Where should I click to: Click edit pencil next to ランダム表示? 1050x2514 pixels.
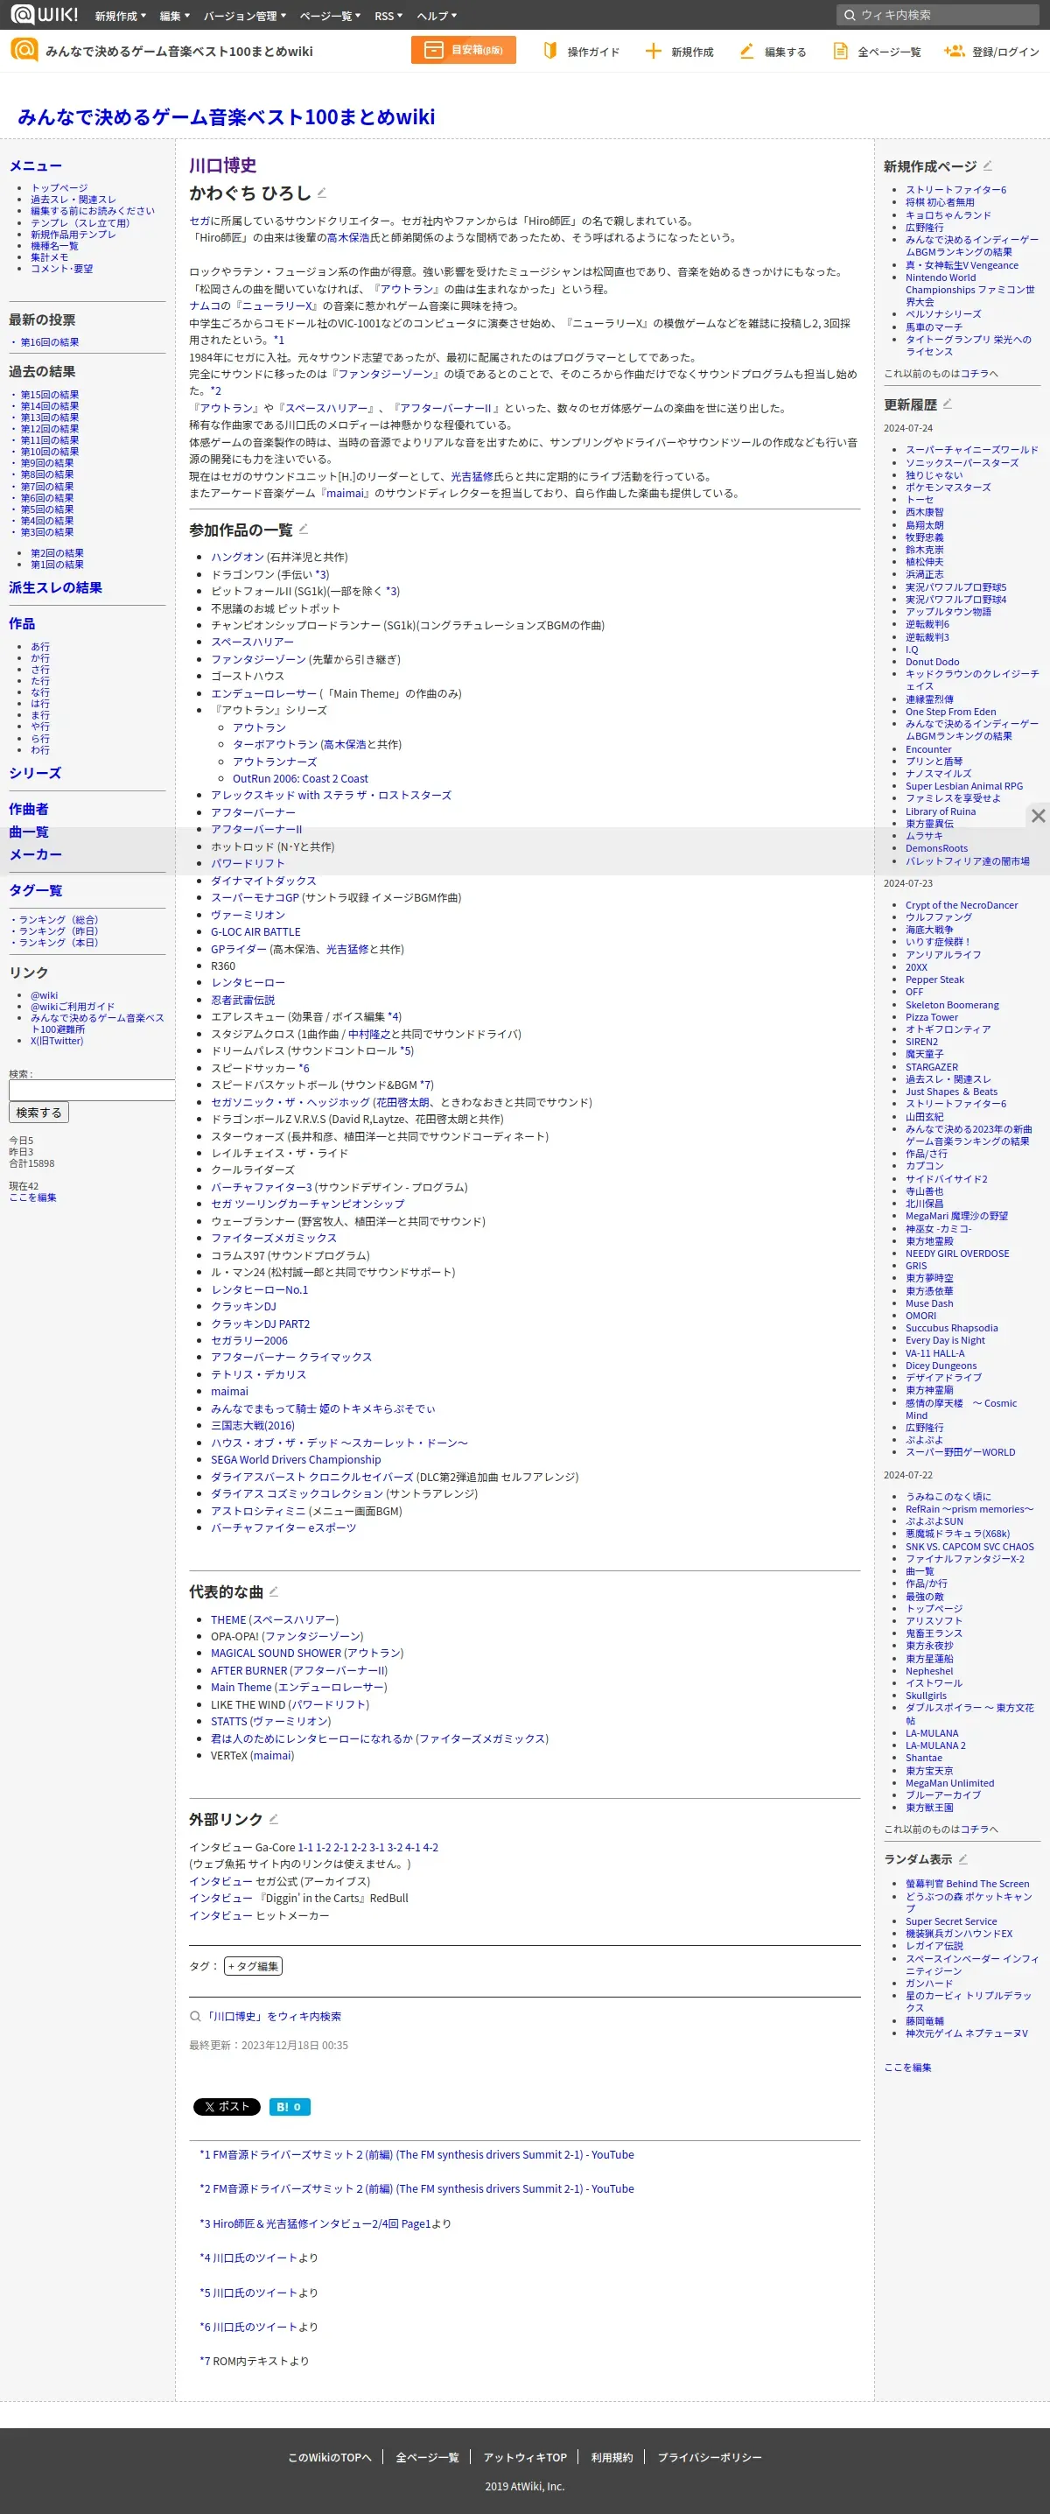963,1858
